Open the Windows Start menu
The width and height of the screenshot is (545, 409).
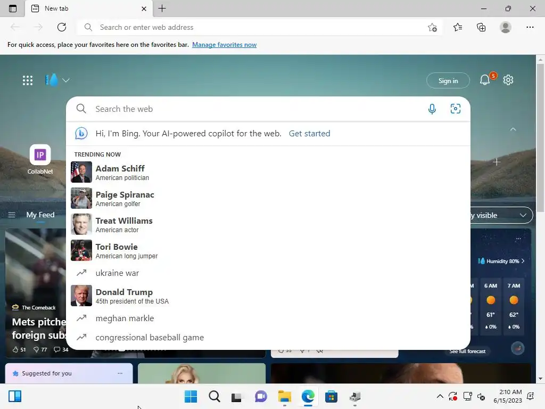[x=191, y=396]
